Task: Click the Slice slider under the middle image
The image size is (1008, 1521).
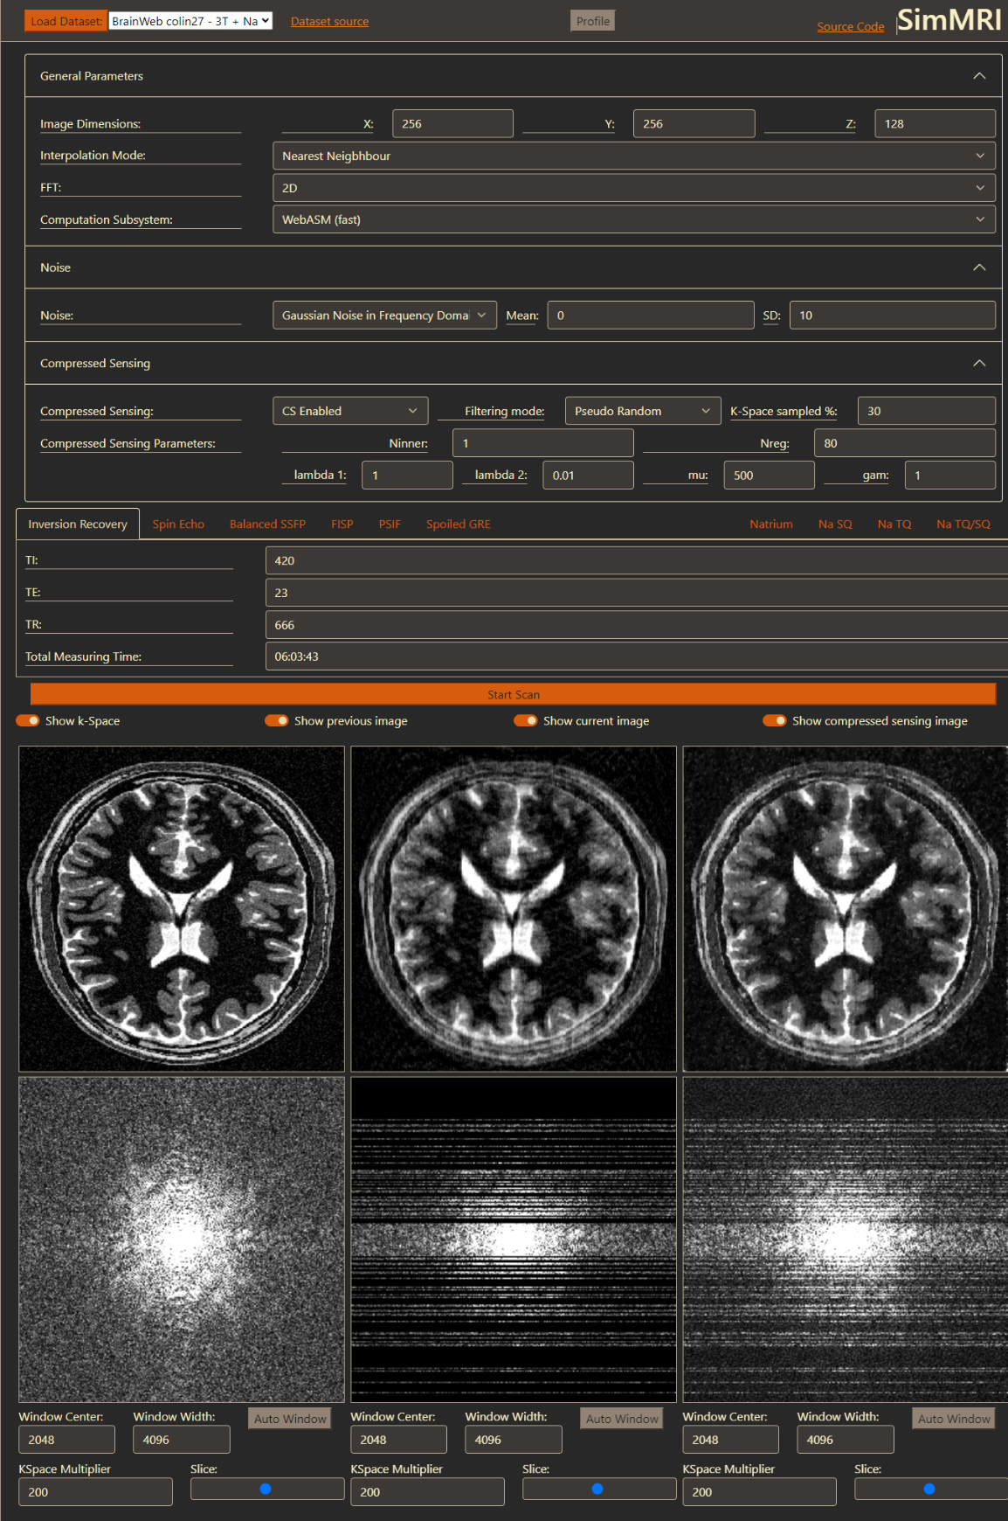Action: click(598, 1489)
